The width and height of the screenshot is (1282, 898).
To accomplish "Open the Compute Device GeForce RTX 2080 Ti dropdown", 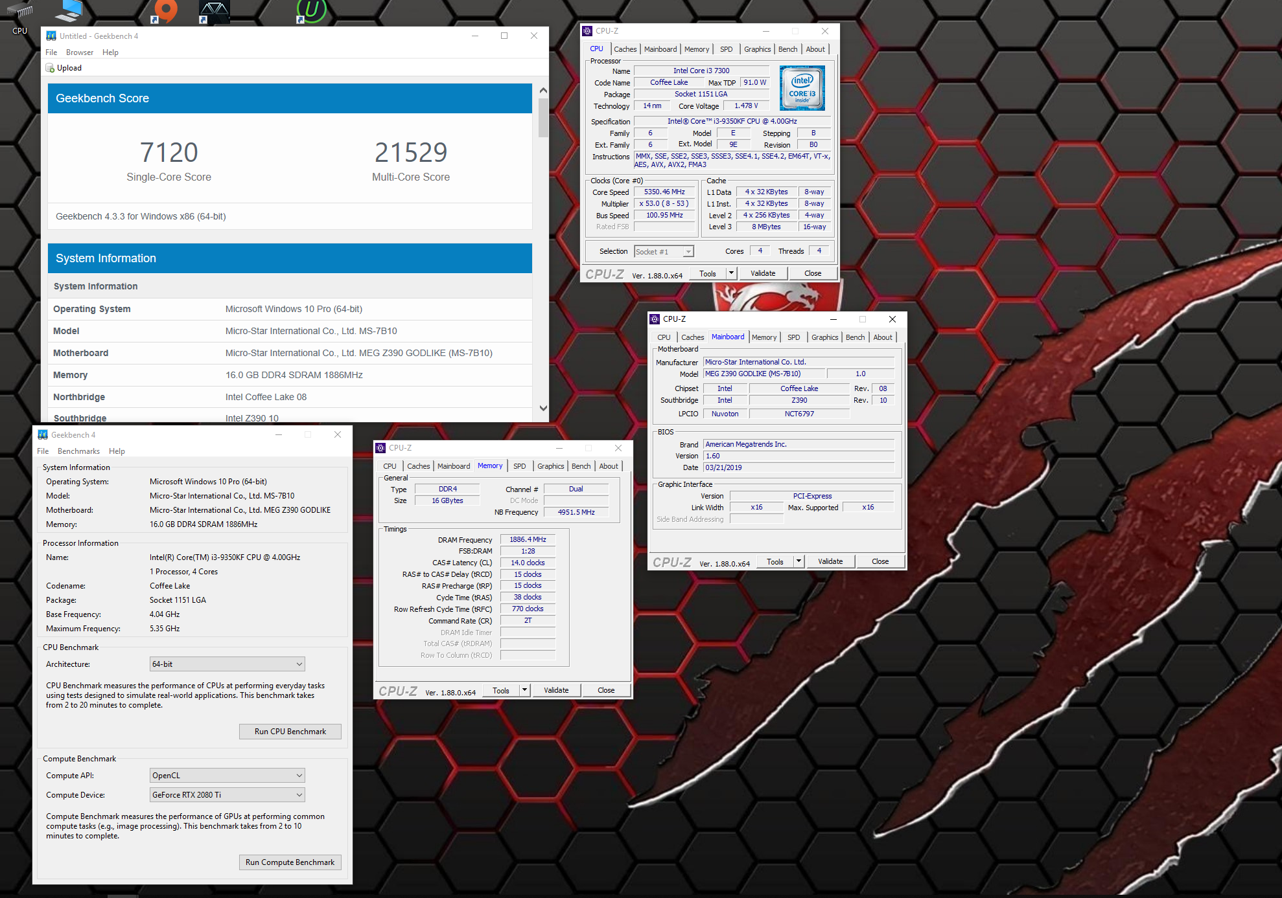I will pos(227,795).
